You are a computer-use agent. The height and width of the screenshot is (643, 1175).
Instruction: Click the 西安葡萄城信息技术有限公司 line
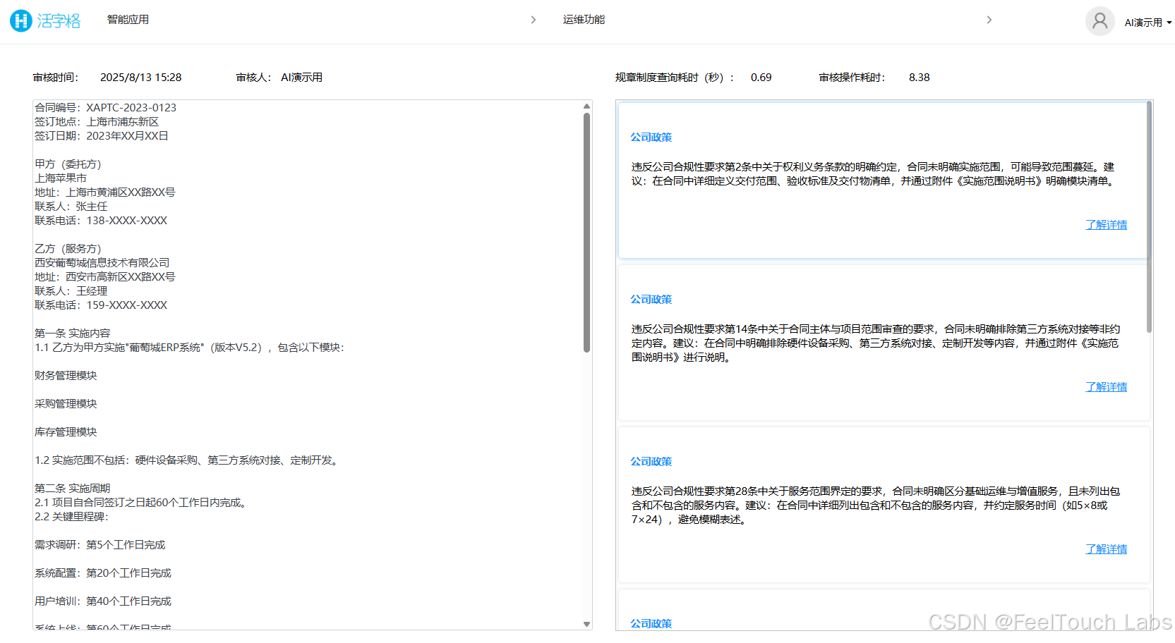102,263
